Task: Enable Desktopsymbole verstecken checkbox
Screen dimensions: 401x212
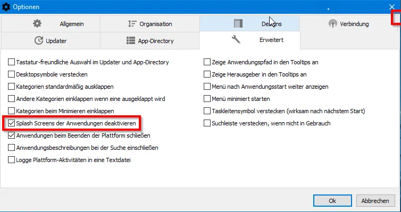Action: (11, 74)
